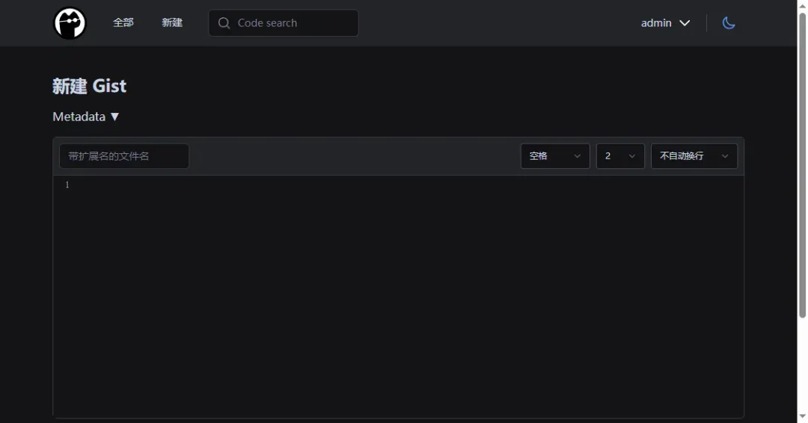The width and height of the screenshot is (808, 423).
Task: Open the 不自动换行 wrap mode dropdown
Action: tap(694, 156)
